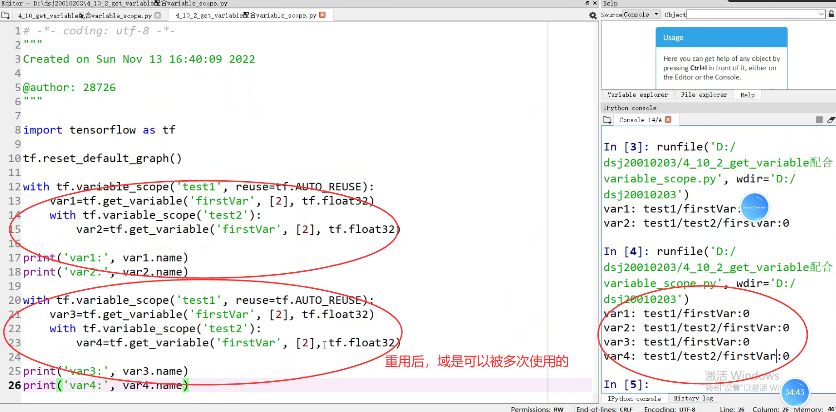Click the IPython console pane title

coord(630,108)
